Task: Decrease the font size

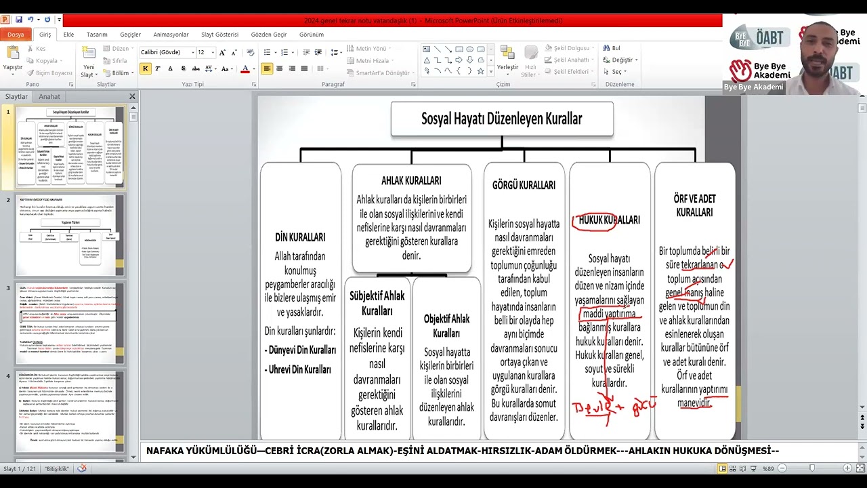Action: [x=236, y=52]
